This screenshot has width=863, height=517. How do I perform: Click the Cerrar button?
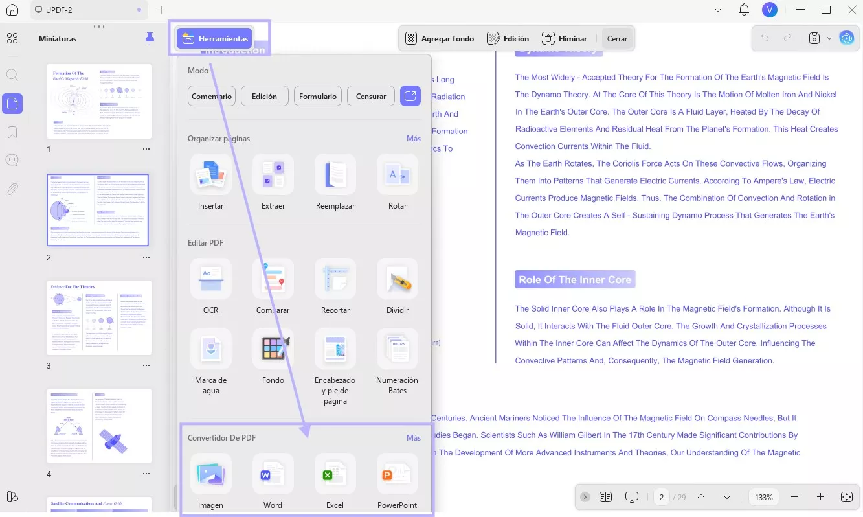pos(617,39)
